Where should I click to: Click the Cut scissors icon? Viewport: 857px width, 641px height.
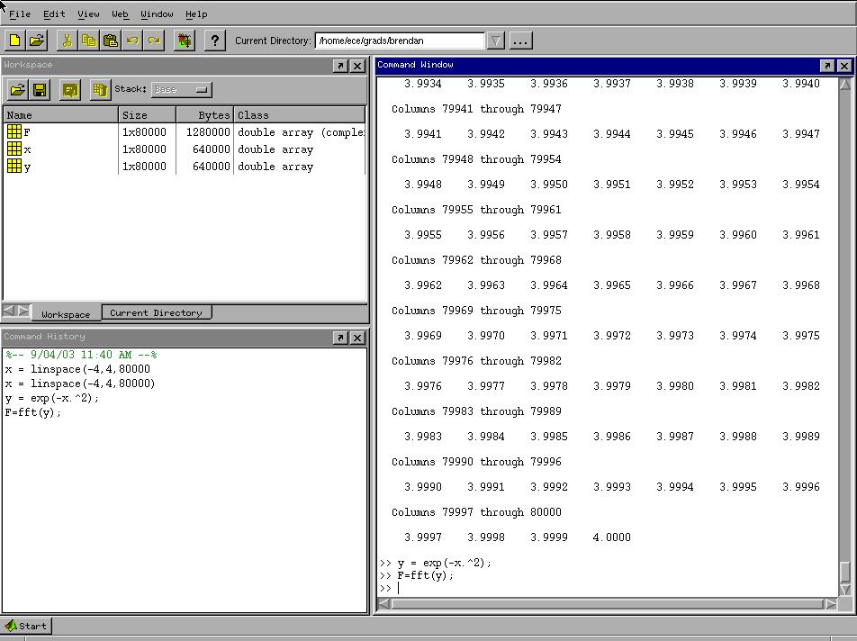(68, 41)
